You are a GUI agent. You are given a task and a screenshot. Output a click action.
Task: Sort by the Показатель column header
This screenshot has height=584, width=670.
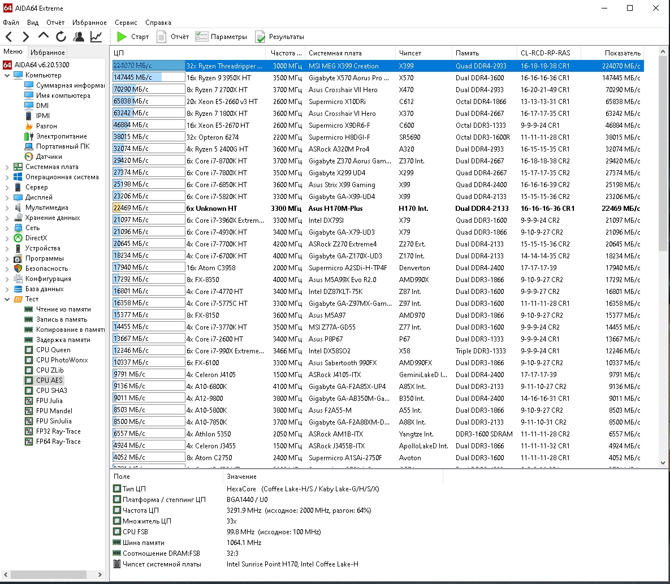coord(622,53)
